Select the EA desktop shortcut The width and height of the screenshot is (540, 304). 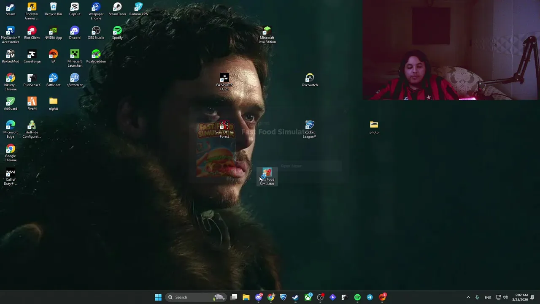(x=53, y=57)
